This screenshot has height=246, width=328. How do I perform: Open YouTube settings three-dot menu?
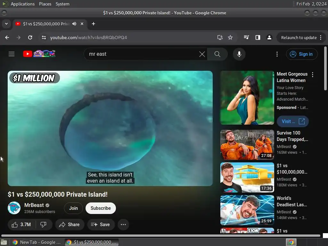pos(277,54)
